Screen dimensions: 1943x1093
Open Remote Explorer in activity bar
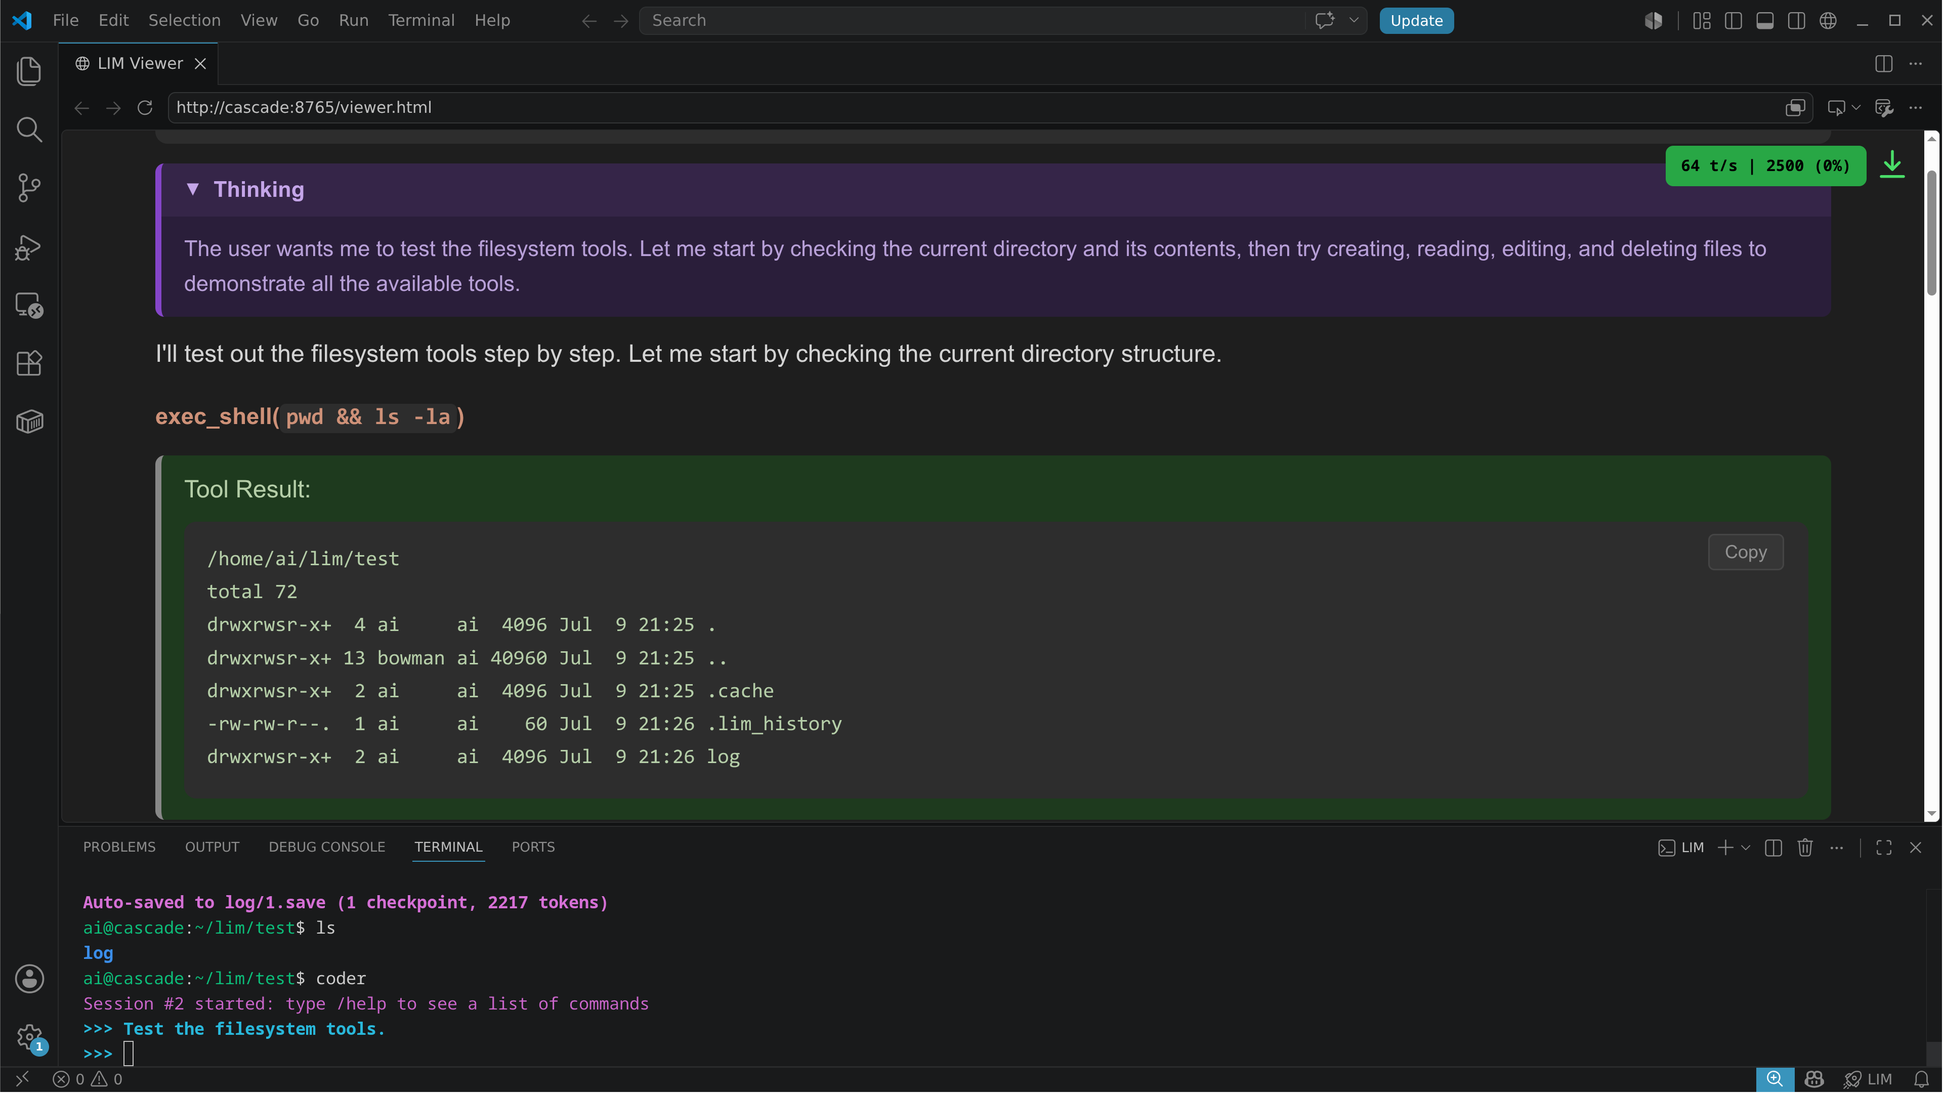[x=29, y=305]
